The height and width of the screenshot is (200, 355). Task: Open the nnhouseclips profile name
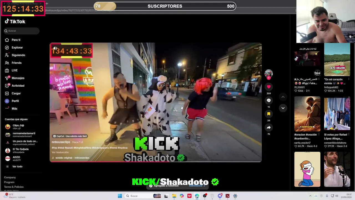tap(61, 142)
